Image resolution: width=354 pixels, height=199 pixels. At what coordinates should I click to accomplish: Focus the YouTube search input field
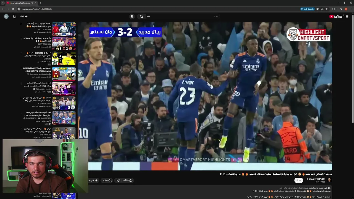point(183,17)
